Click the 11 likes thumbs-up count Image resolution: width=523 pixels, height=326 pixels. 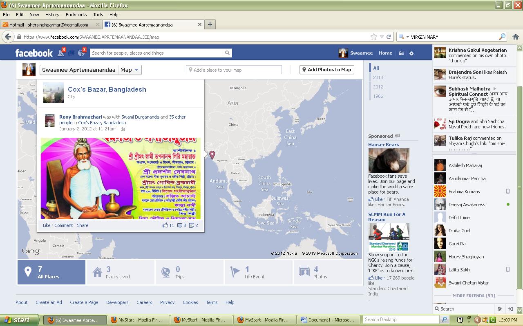pos(168,225)
